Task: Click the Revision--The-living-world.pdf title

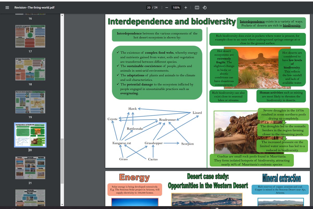Action: coord(34,8)
